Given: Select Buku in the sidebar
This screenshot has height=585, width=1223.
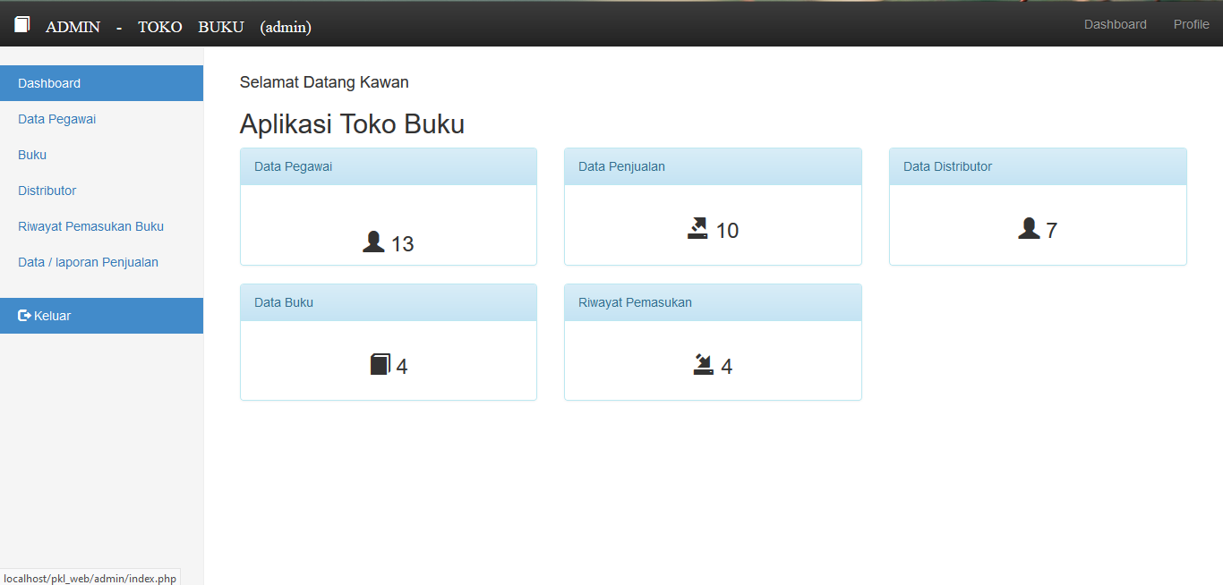Looking at the screenshot, I should coord(31,154).
